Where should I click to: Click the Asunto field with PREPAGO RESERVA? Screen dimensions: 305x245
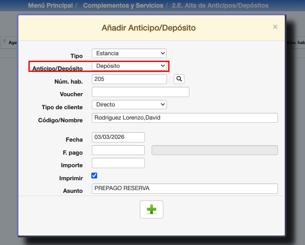tap(184, 188)
